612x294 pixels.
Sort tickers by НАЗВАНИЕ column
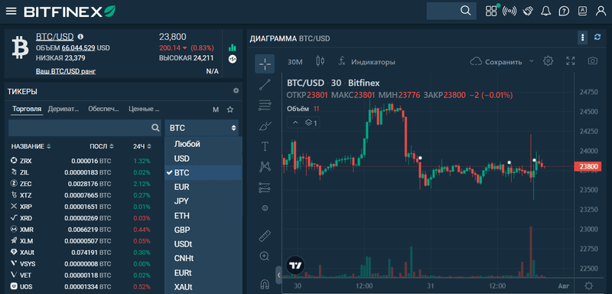click(31, 146)
